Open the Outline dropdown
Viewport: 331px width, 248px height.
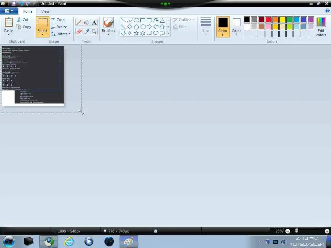[183, 20]
